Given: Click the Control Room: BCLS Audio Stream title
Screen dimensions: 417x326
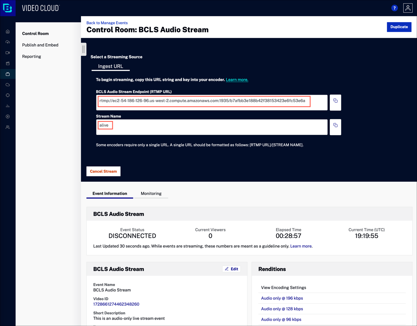Looking at the screenshot, I should click(147, 30).
